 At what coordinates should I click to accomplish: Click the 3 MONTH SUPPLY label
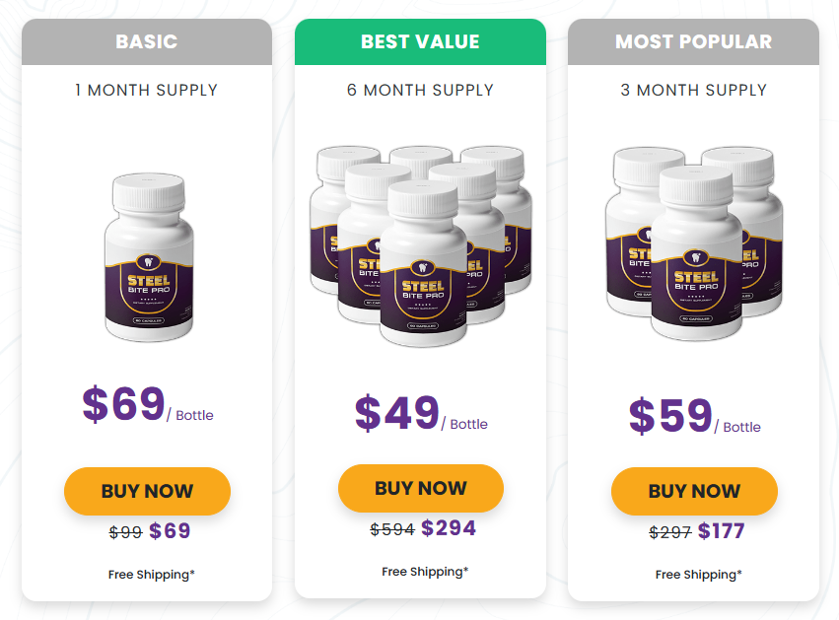click(694, 90)
